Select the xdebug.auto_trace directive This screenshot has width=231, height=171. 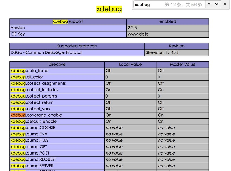[x=57, y=71]
